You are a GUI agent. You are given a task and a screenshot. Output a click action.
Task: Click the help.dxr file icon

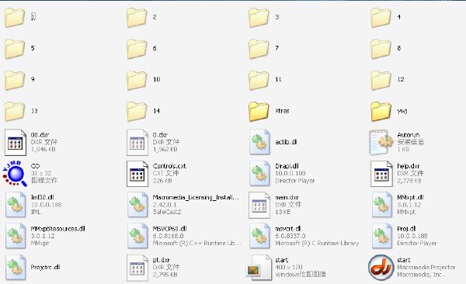(x=381, y=174)
